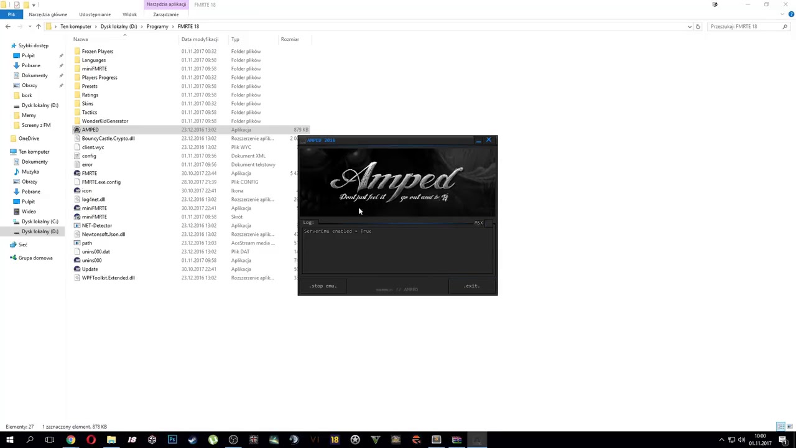Switch to Udostępnianie tab
The height and width of the screenshot is (448, 796).
(x=95, y=14)
